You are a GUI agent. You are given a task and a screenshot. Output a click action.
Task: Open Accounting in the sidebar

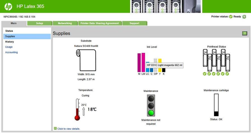(11, 52)
